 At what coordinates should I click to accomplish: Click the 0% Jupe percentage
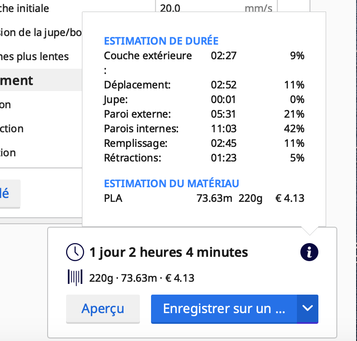[x=297, y=100]
